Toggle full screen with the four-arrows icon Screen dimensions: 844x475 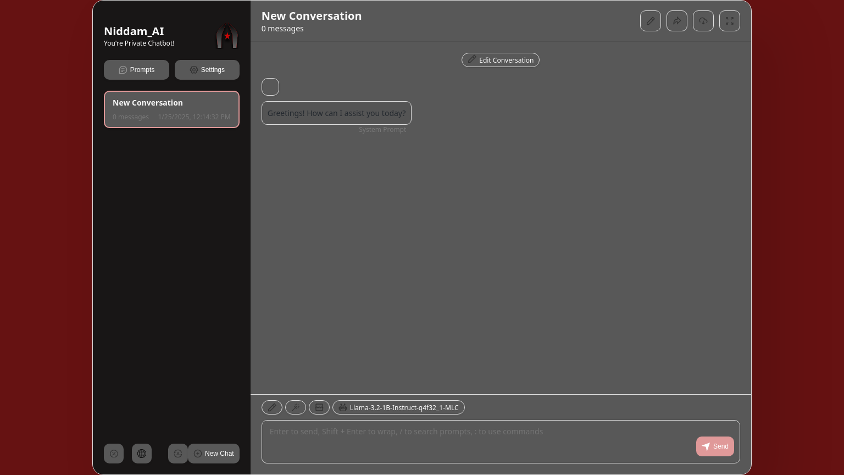729,21
